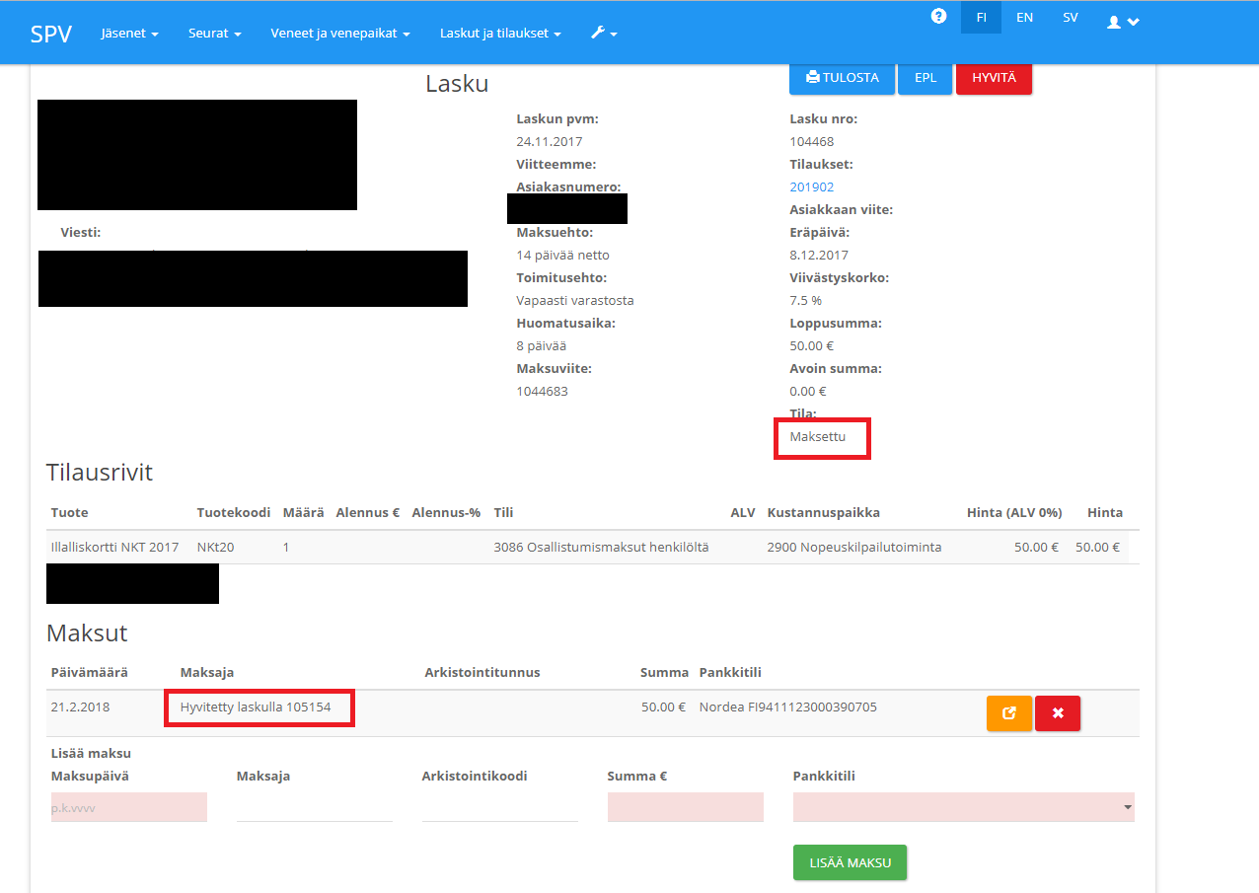Click the LISÄÄ MAKSU button
The image size is (1259, 893).
point(850,862)
